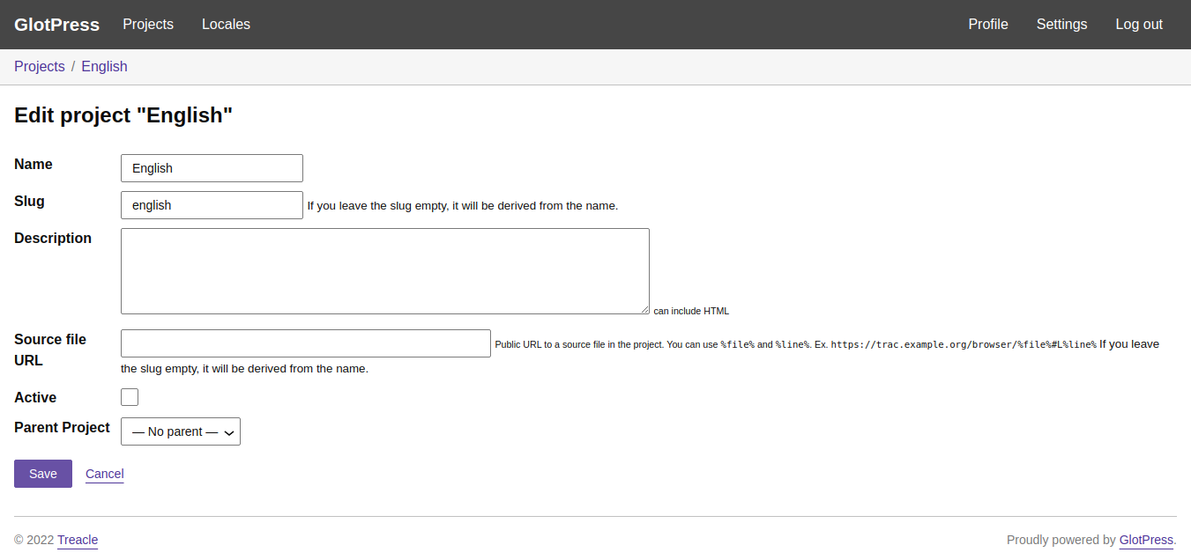The height and width of the screenshot is (560, 1191).
Task: Click English breadcrumb link
Action: pyautogui.click(x=104, y=67)
